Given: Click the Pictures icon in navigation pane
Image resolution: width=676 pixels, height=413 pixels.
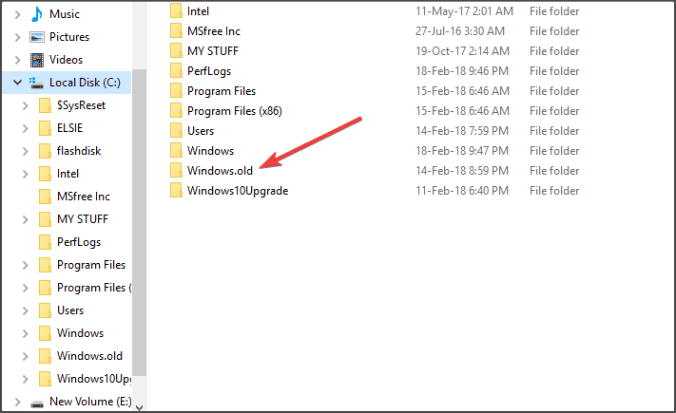Looking at the screenshot, I should pos(37,37).
